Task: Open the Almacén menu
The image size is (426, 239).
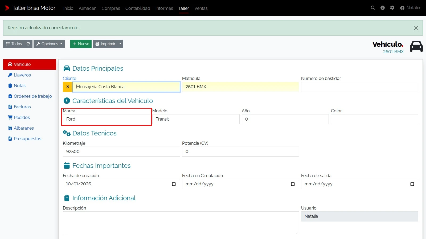Action: (88, 8)
